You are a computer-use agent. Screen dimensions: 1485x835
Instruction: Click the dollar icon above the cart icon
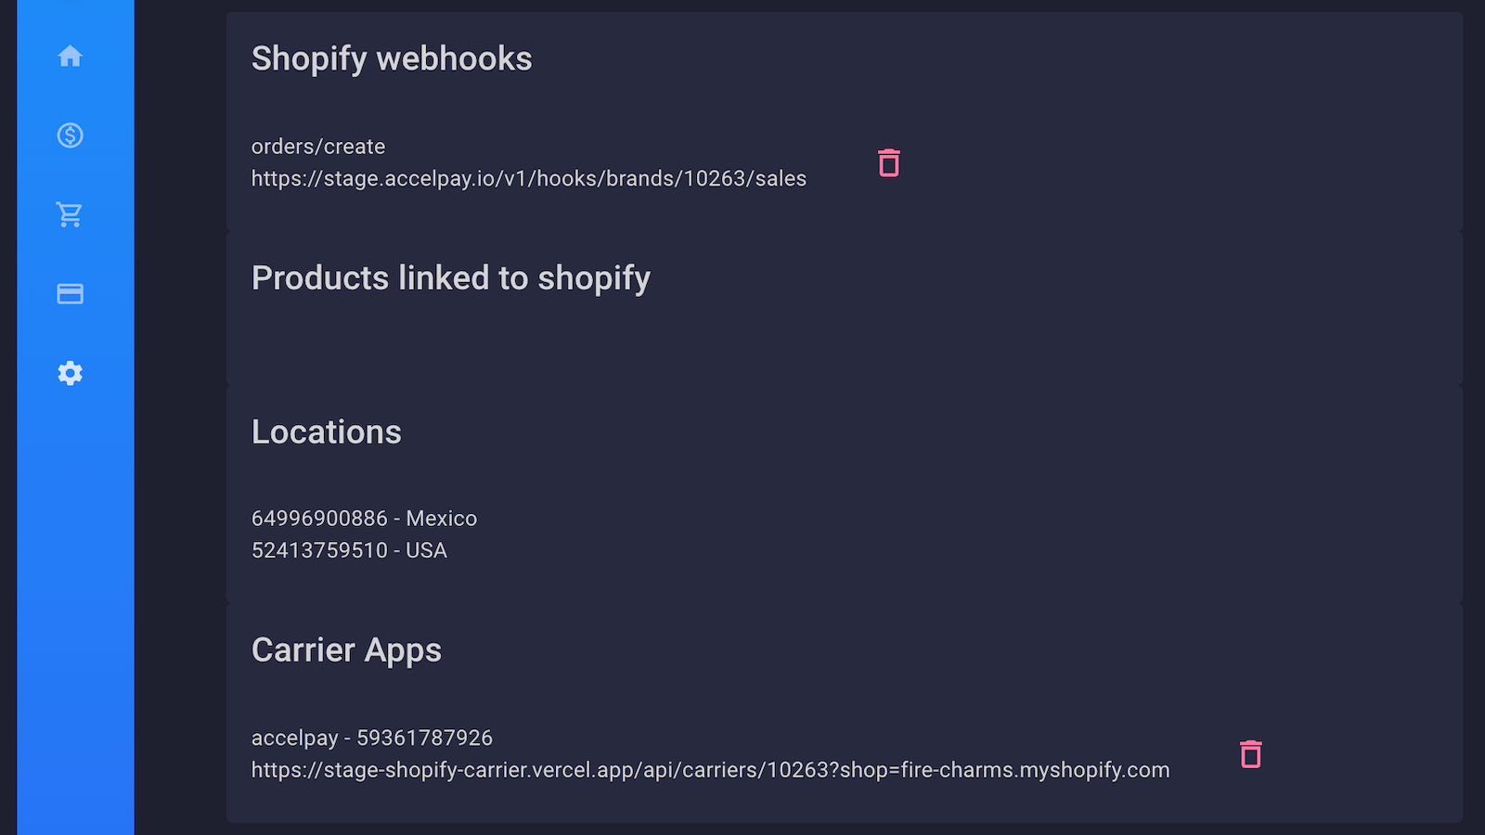[70, 135]
